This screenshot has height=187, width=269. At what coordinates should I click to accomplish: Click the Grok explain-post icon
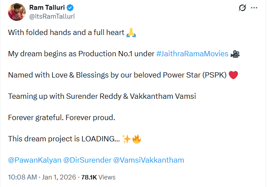[x=242, y=8]
